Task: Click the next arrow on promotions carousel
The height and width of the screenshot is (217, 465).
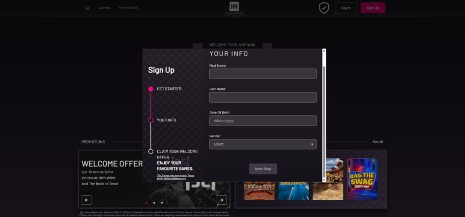Action: 222,200
